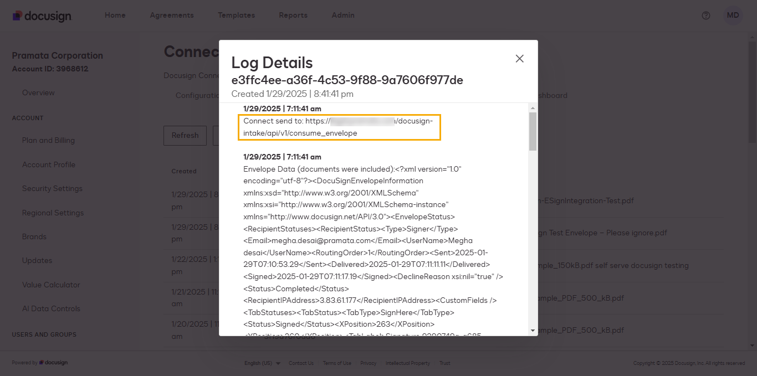Image resolution: width=757 pixels, height=376 pixels.
Task: Open the Intellectual Property footer link
Action: point(408,363)
